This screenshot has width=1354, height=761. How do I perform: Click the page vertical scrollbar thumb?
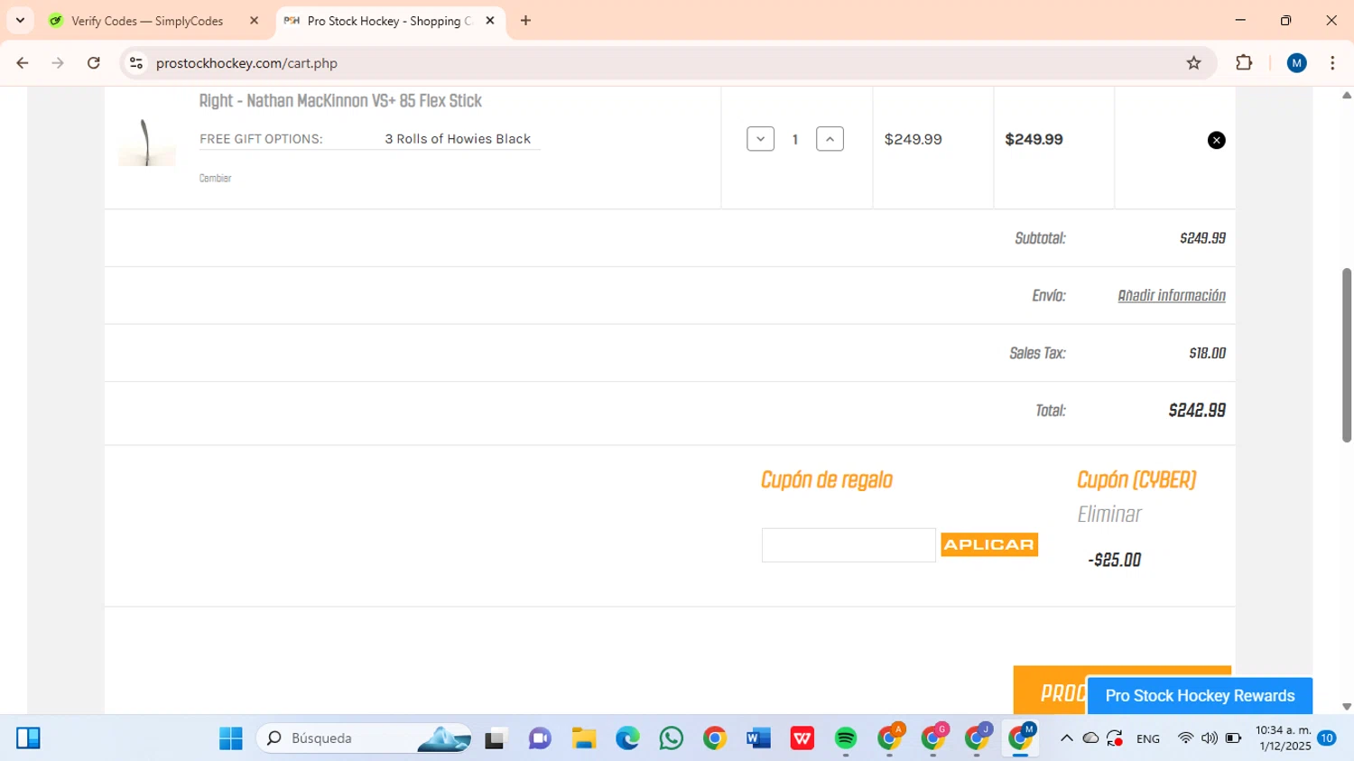(x=1347, y=355)
